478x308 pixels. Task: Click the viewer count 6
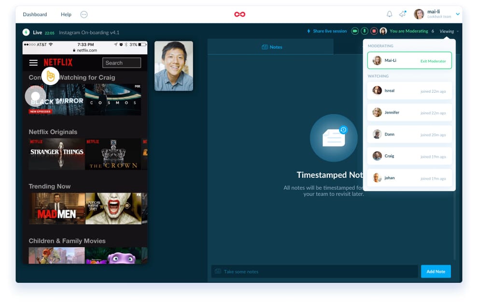point(433,31)
